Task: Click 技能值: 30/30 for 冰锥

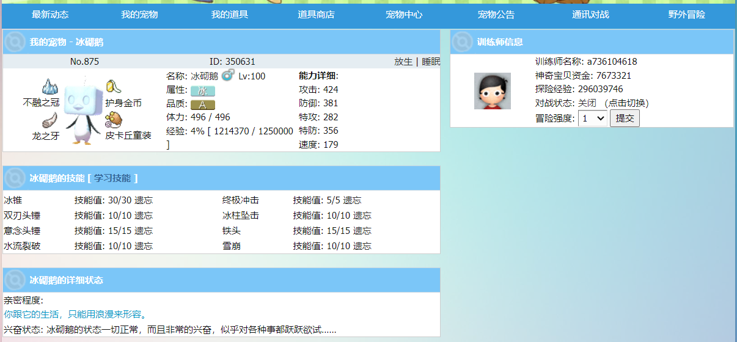Action: pyautogui.click(x=103, y=200)
